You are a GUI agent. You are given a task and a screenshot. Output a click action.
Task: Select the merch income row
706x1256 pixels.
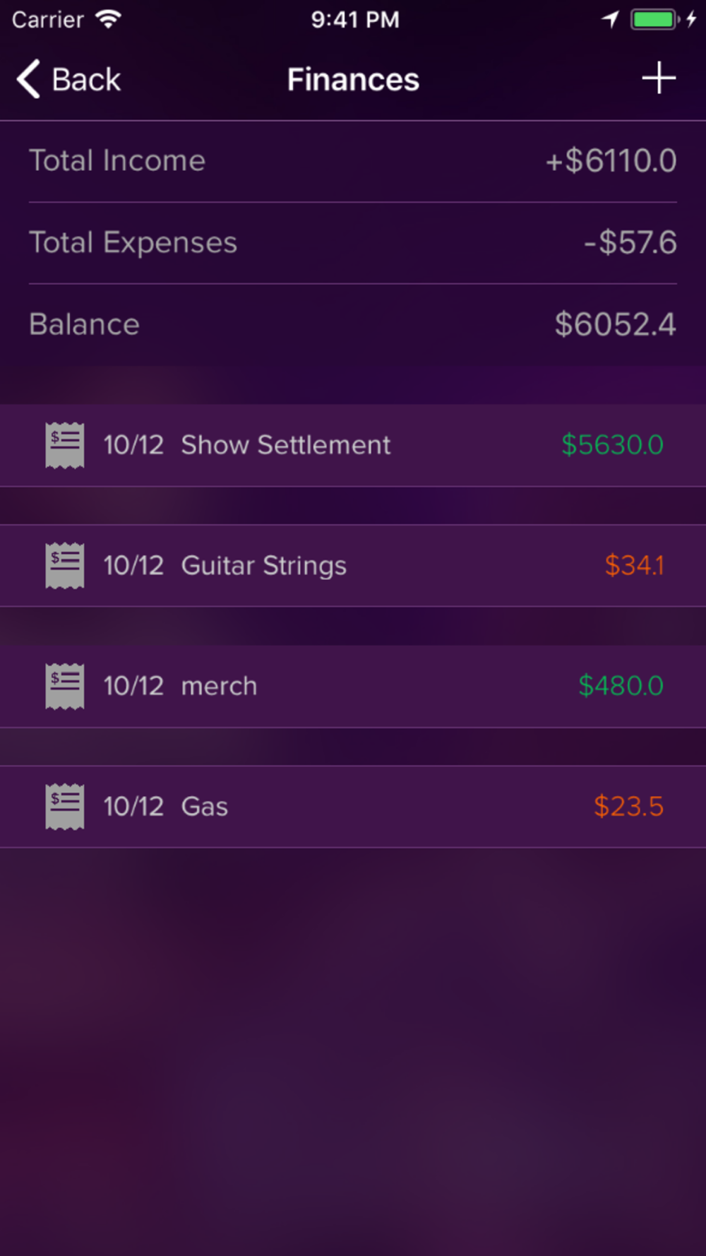click(x=353, y=686)
